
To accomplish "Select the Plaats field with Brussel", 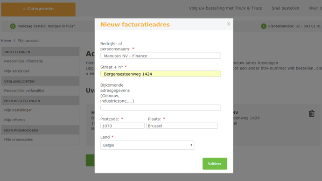I will coord(182,126).
